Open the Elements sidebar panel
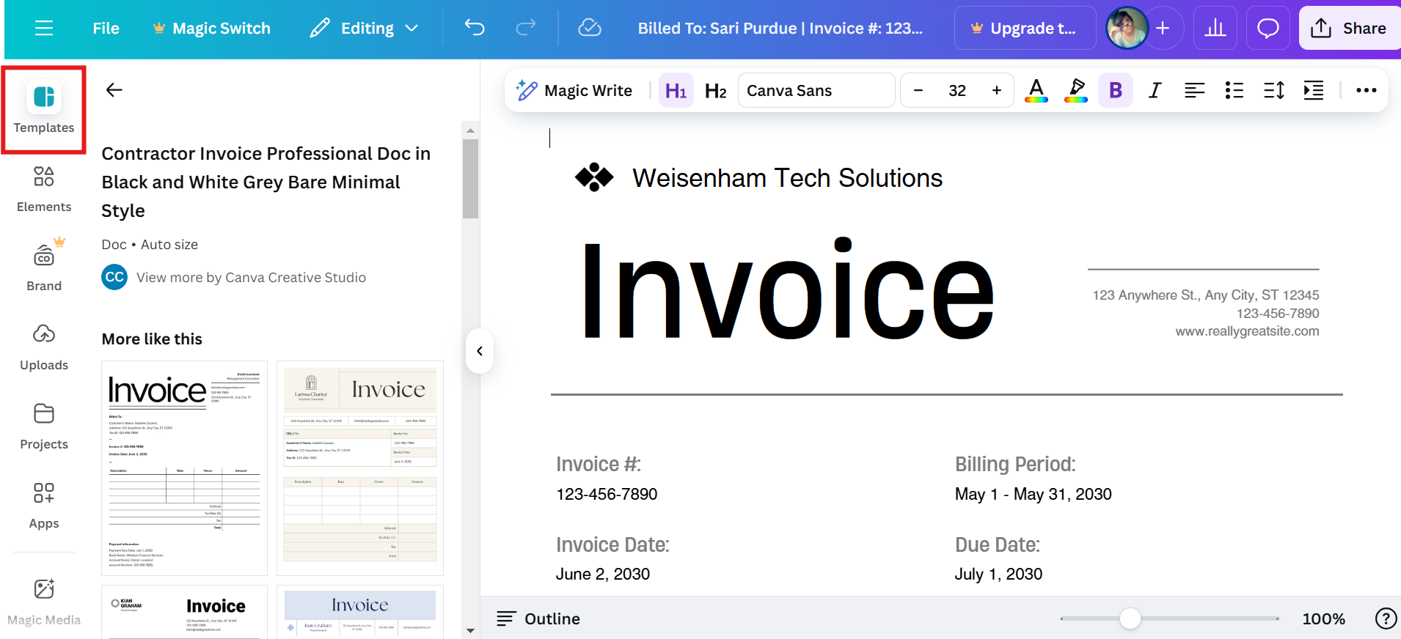 tap(44, 189)
